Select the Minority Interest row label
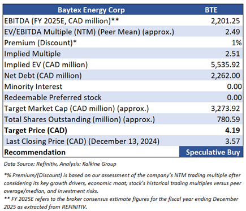The height and width of the screenshot is (211, 246). (33, 87)
